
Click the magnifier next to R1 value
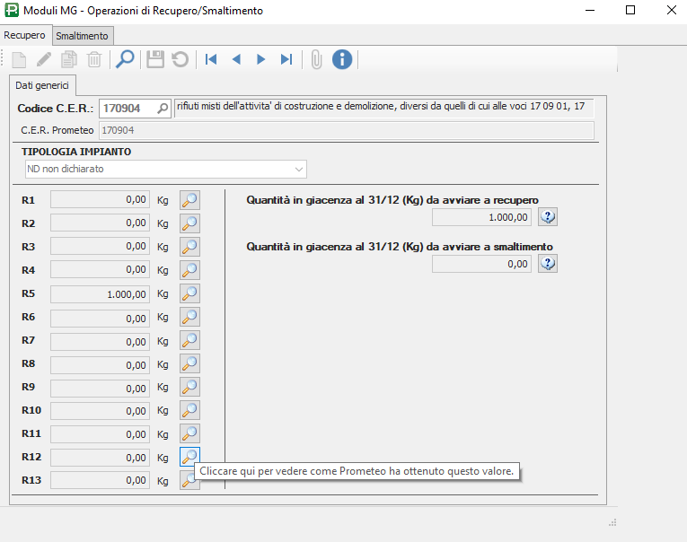coord(189,200)
